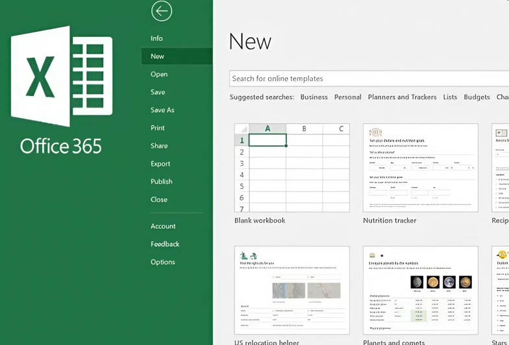Select the Lists suggested search
This screenshot has width=509, height=345.
pyautogui.click(x=450, y=97)
